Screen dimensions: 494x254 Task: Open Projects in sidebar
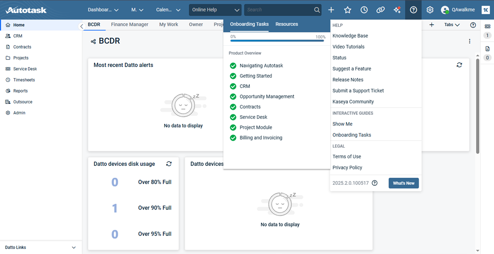click(x=41, y=58)
